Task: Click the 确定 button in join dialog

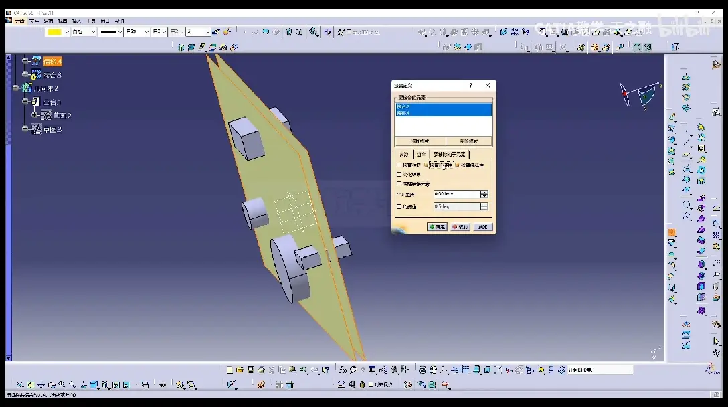Action: tap(437, 227)
